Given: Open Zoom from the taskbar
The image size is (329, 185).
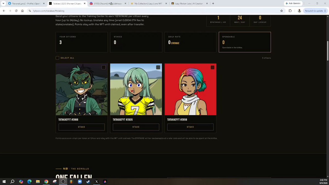Looking at the screenshot, I should (80, 181).
